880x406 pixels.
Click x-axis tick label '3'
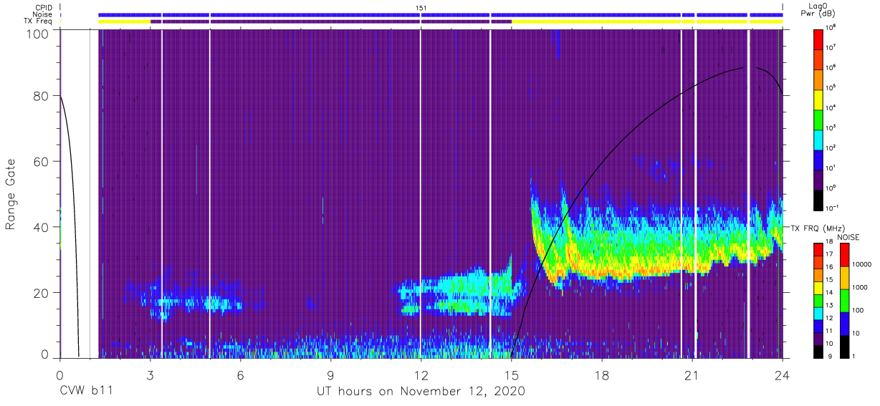(150, 374)
